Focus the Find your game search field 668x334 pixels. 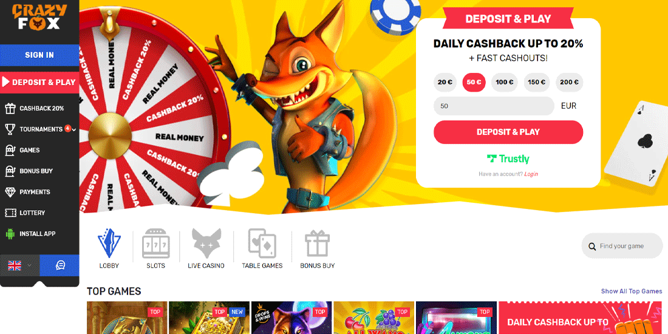[622, 246]
